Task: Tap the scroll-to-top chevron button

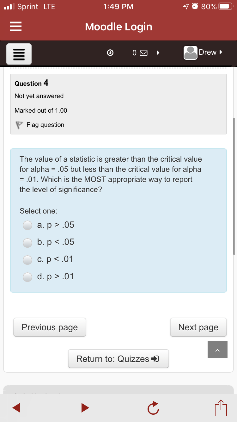Action: coord(217,350)
